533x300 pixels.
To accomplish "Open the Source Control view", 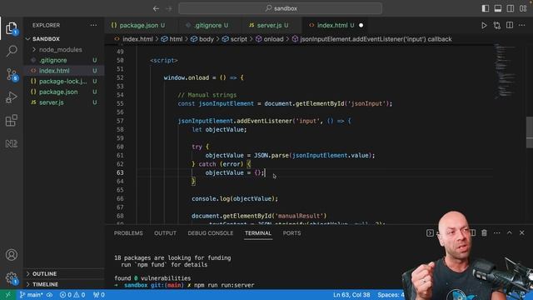I will point(11,74).
